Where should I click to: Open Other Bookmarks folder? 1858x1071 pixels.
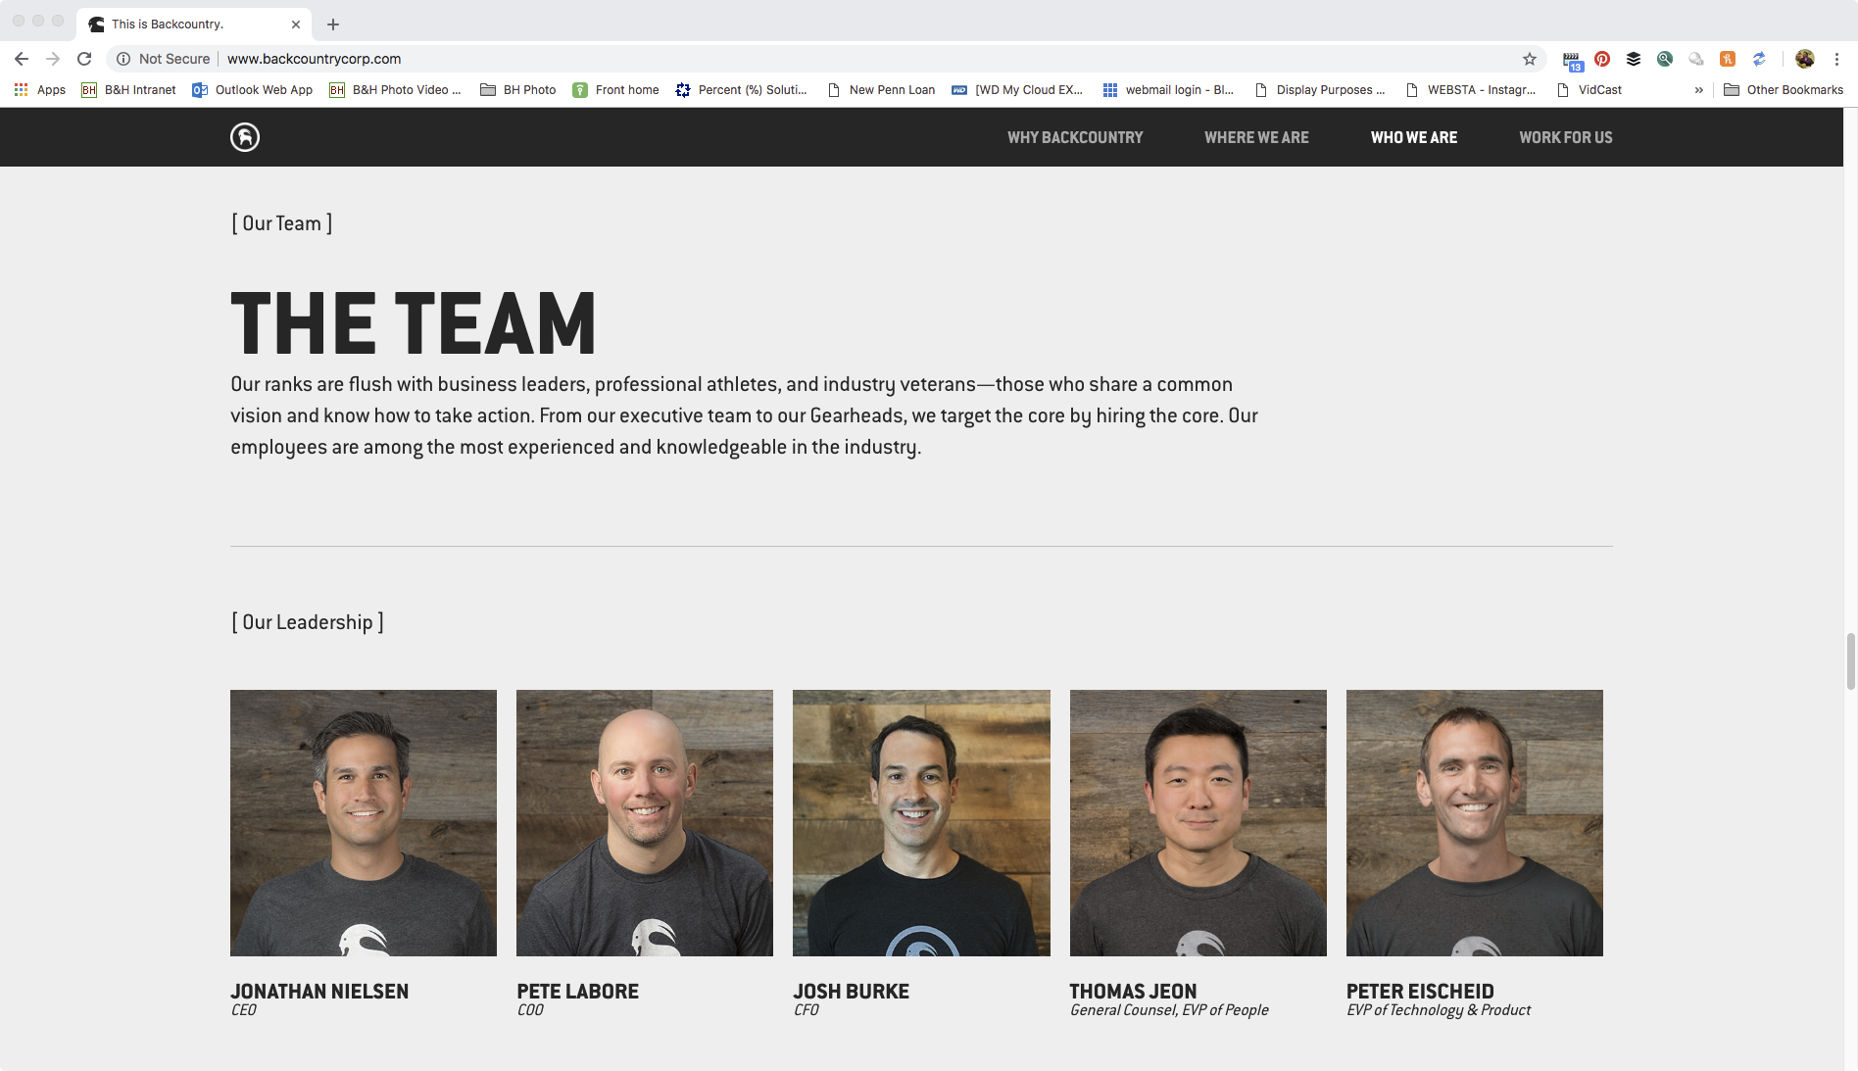coord(1784,89)
